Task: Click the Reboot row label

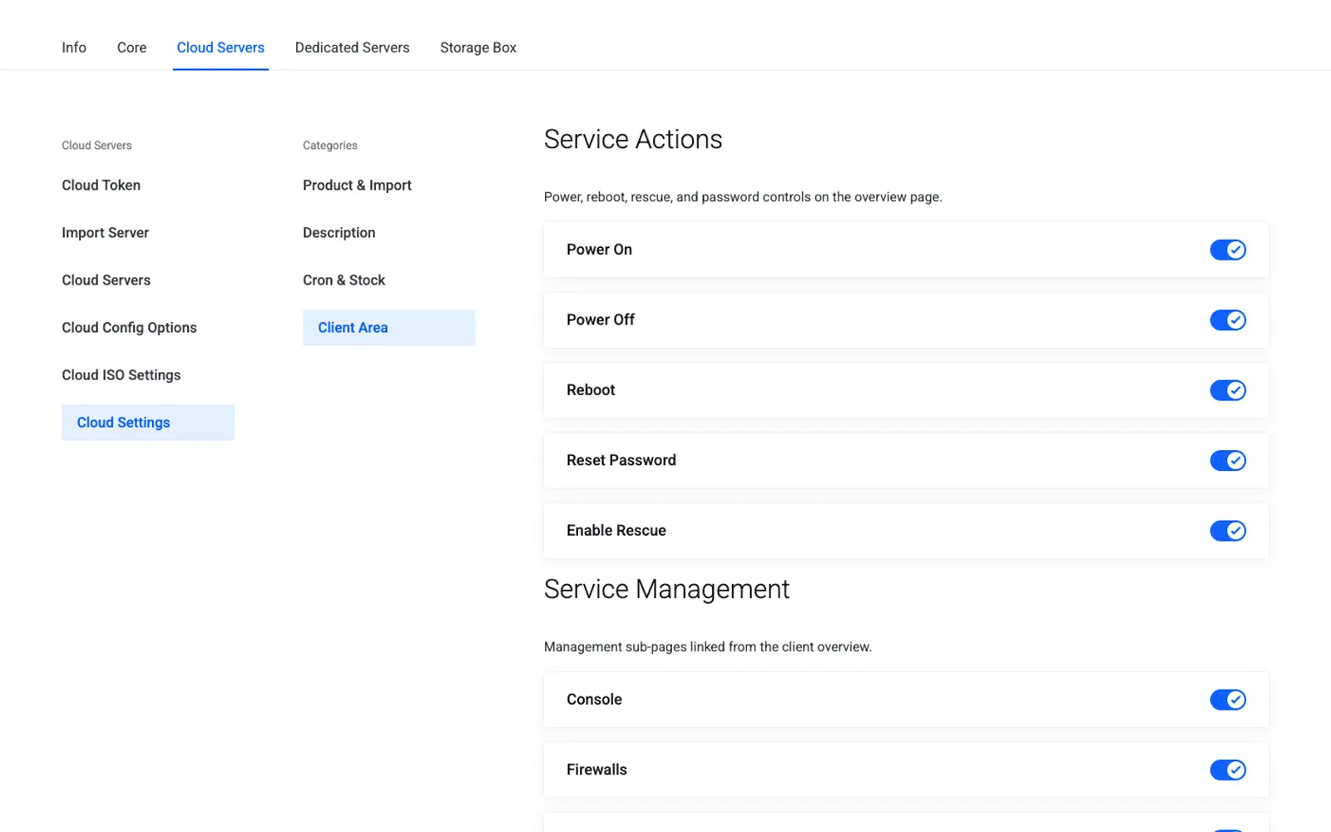Action: [x=591, y=390]
